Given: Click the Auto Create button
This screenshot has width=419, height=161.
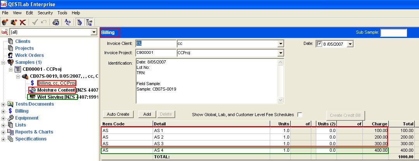Looking at the screenshot, I should tap(118, 115).
